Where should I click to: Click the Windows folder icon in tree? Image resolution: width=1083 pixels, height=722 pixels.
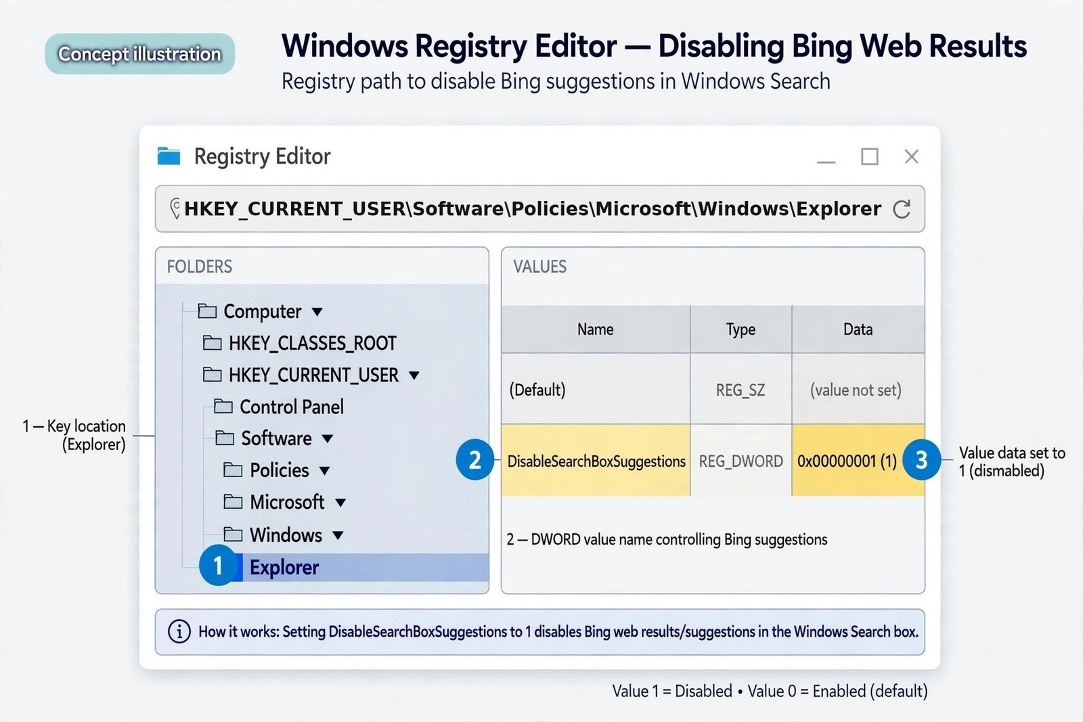coord(233,535)
